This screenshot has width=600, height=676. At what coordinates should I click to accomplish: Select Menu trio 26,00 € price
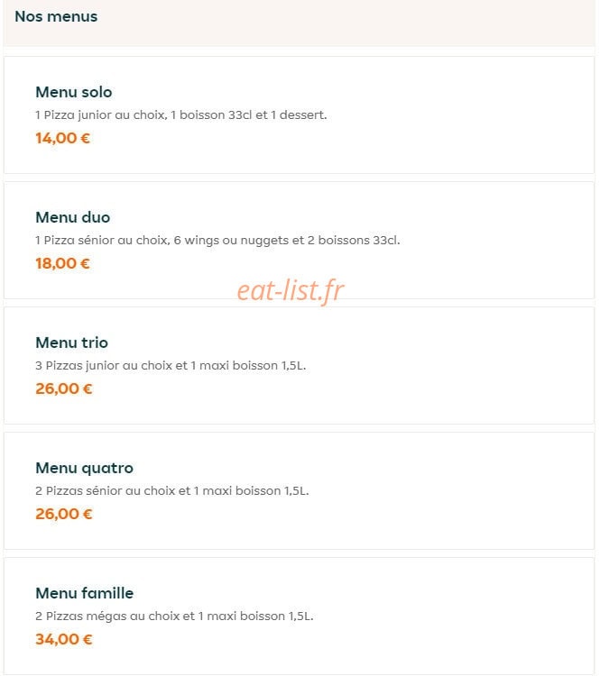(x=64, y=388)
